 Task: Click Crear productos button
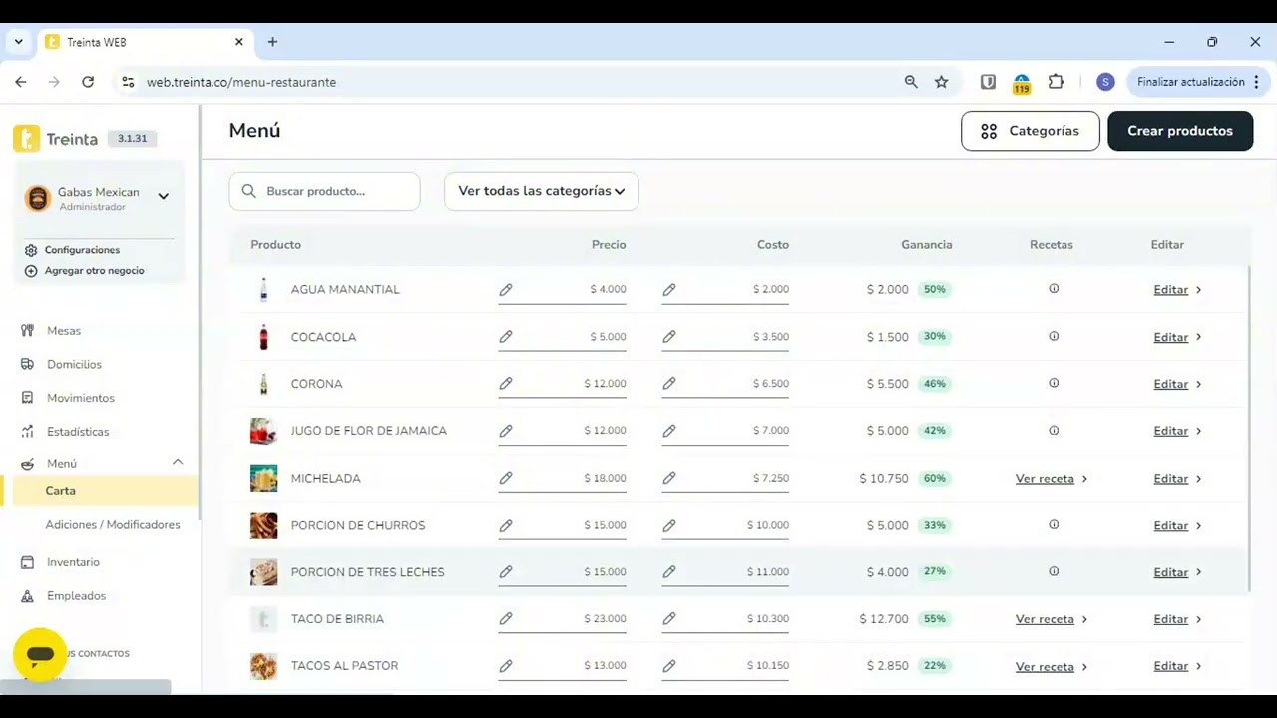pyautogui.click(x=1180, y=131)
